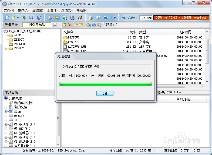Sort by 类型 column header

coord(154,32)
